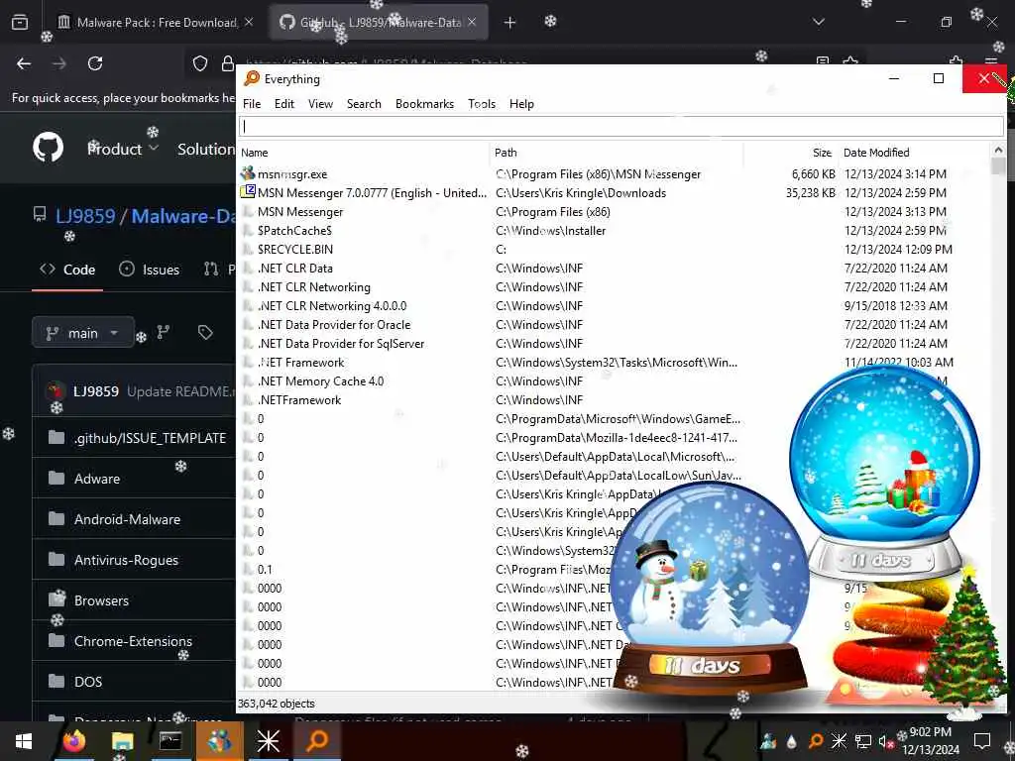
Task: Click the GitHub logo on the page
Action: click(x=49, y=148)
